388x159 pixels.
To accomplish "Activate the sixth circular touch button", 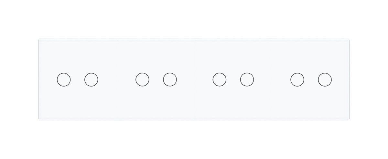I will [247, 79].
